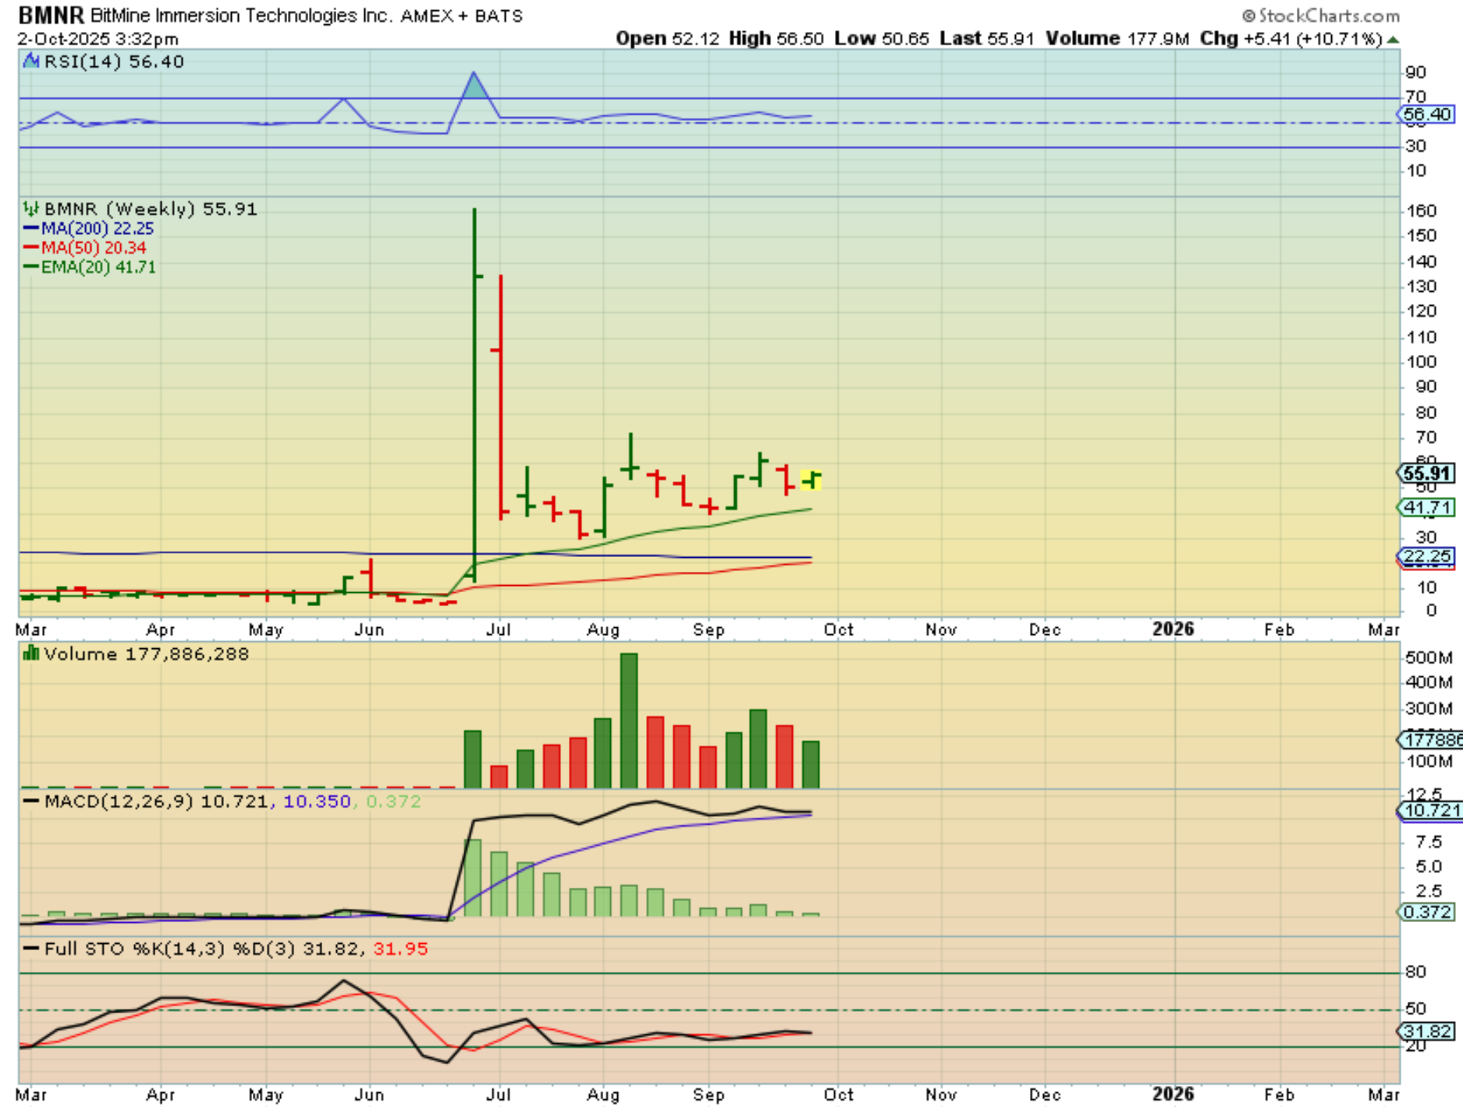Click the 500M label on the volume axis

(x=1429, y=658)
